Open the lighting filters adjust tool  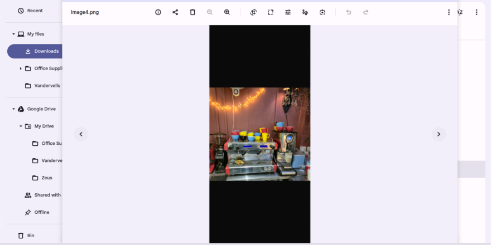pyautogui.click(x=288, y=12)
